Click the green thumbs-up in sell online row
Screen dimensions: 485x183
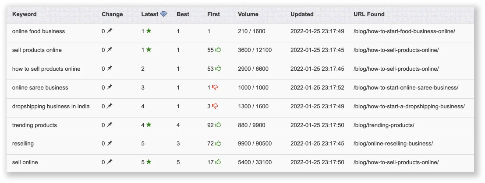point(218,162)
